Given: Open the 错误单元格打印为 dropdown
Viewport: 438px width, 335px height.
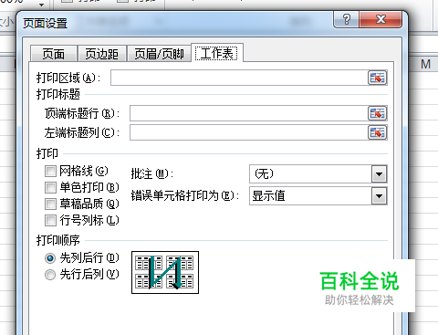Looking at the screenshot, I should 379,196.
